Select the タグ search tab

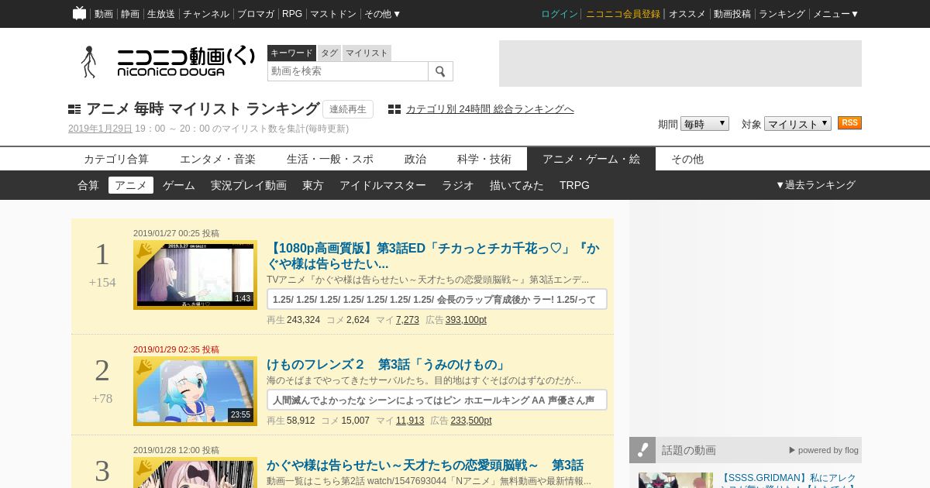(x=329, y=53)
